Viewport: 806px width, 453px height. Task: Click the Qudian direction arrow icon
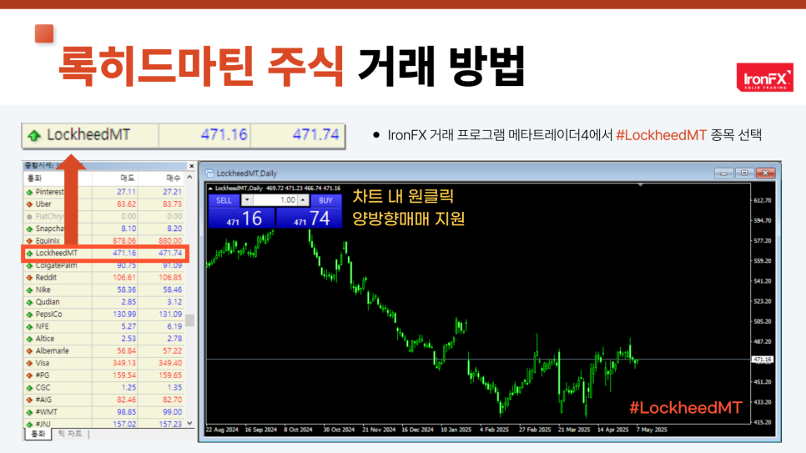[29, 302]
